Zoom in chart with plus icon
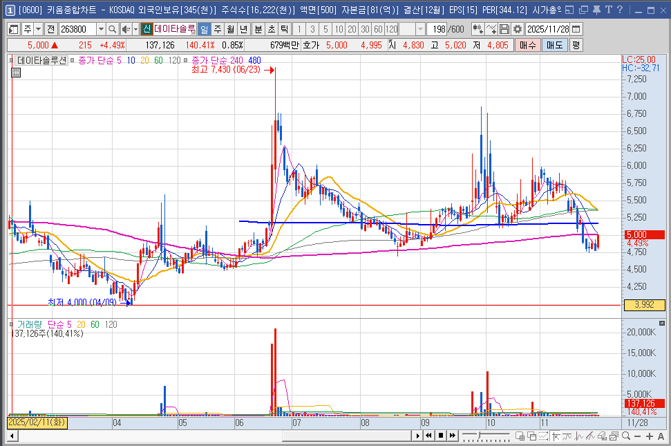This screenshot has width=671, height=446. pos(649,436)
